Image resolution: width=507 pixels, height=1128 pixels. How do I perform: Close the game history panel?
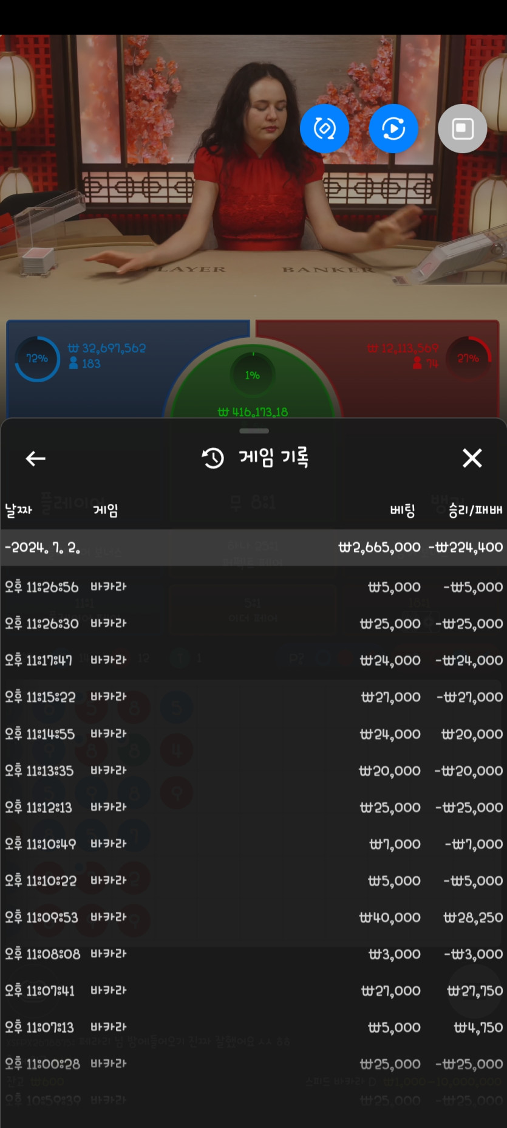coord(472,458)
